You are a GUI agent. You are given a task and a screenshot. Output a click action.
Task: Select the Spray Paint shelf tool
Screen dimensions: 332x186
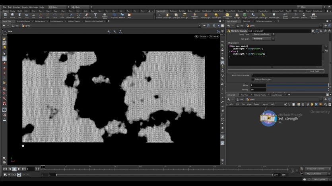(x=87, y=15)
